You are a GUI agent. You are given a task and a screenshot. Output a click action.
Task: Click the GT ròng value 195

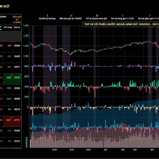pyautogui.click(x=9, y=88)
